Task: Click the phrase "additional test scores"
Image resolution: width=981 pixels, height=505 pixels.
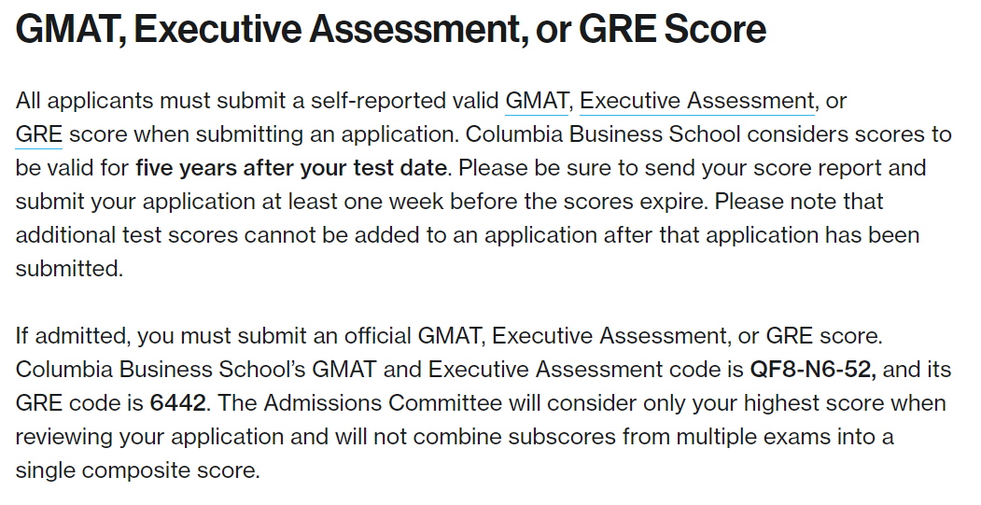Action: point(126,235)
